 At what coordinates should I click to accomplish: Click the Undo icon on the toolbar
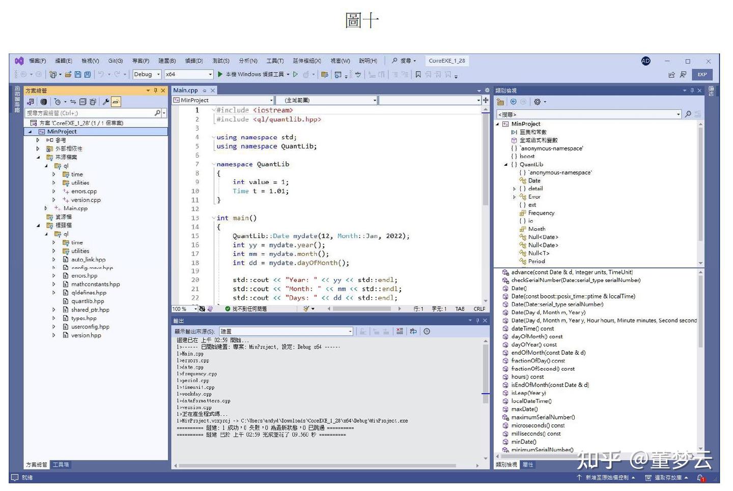click(102, 74)
